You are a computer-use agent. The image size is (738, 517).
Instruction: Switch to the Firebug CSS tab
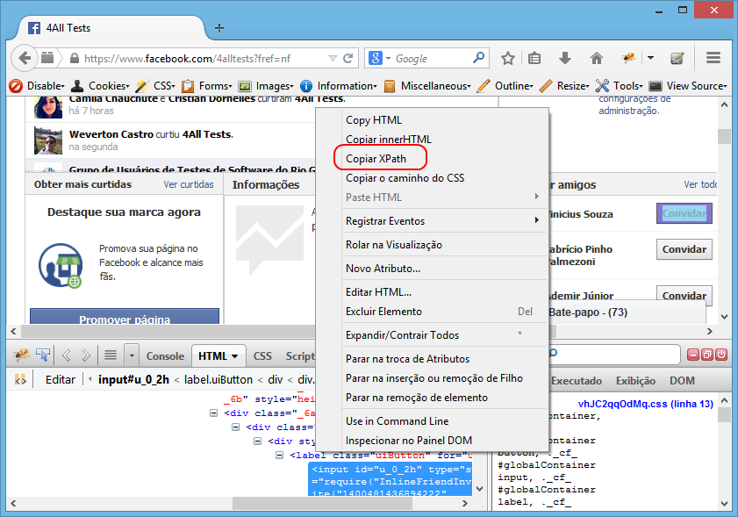262,356
